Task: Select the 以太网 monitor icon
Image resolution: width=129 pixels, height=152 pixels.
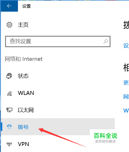Action: pos(9,110)
